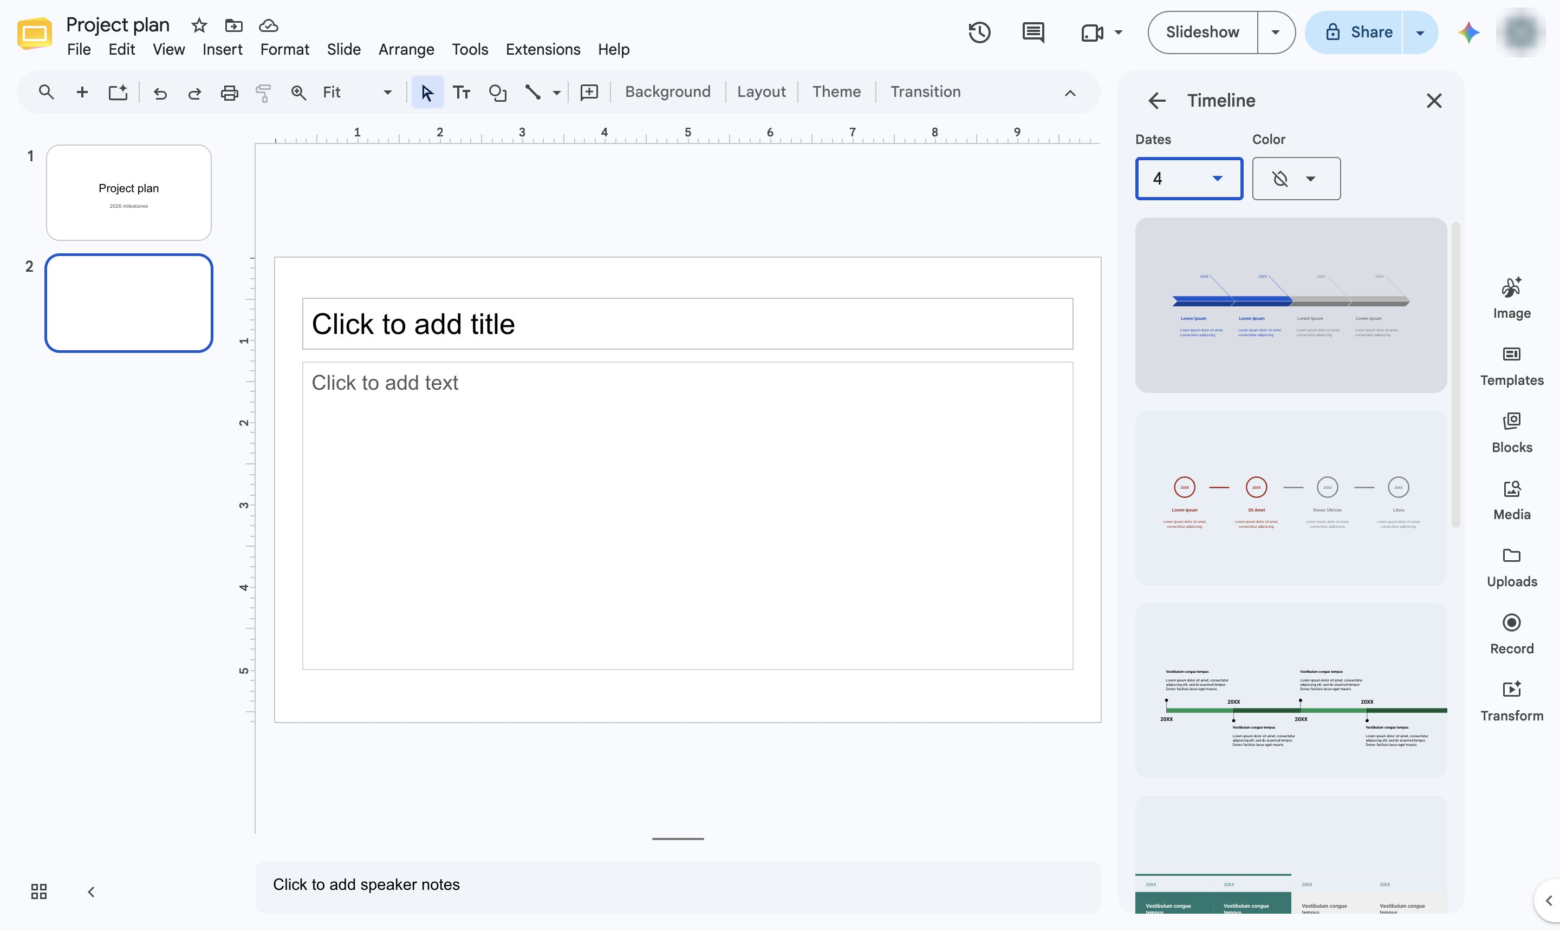Open the File menu
Screen dimensions: 1560x931
click(79, 49)
